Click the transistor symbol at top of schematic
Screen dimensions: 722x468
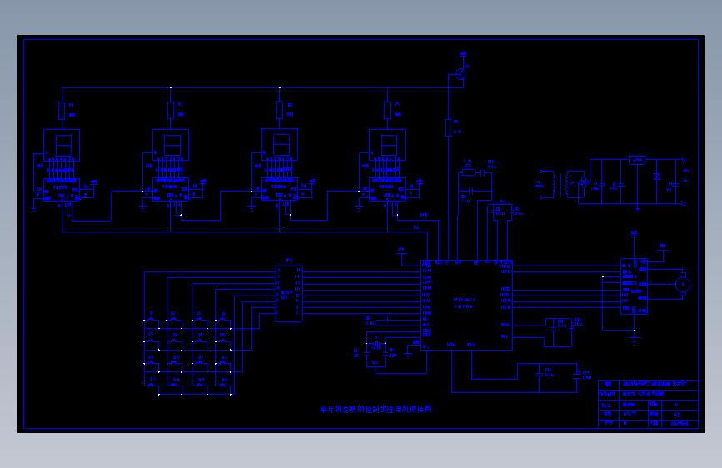461,74
